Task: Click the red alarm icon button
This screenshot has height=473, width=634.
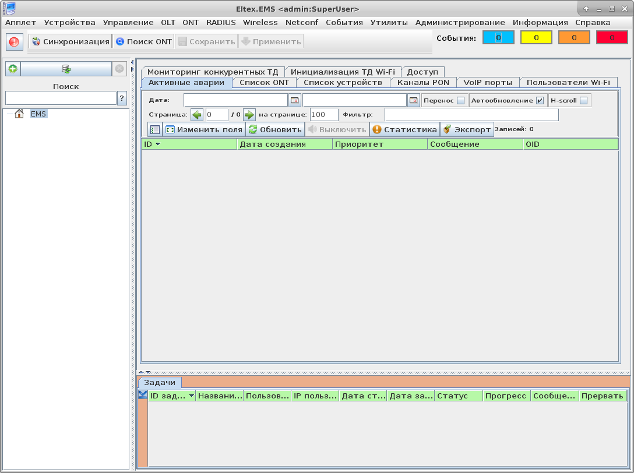Action: click(x=14, y=41)
